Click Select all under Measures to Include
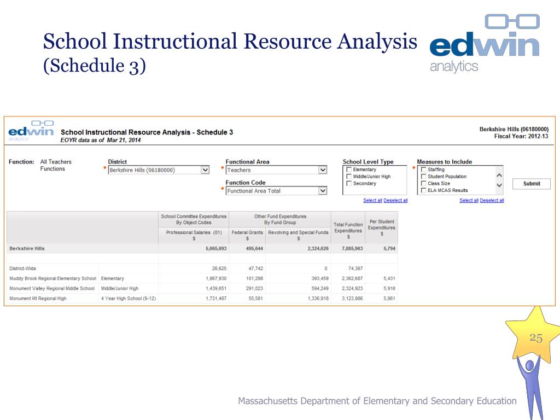The image size is (560, 420). click(x=469, y=200)
